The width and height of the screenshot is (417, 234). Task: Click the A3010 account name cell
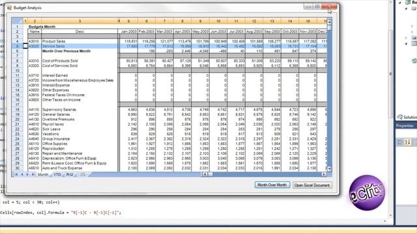coord(34,42)
